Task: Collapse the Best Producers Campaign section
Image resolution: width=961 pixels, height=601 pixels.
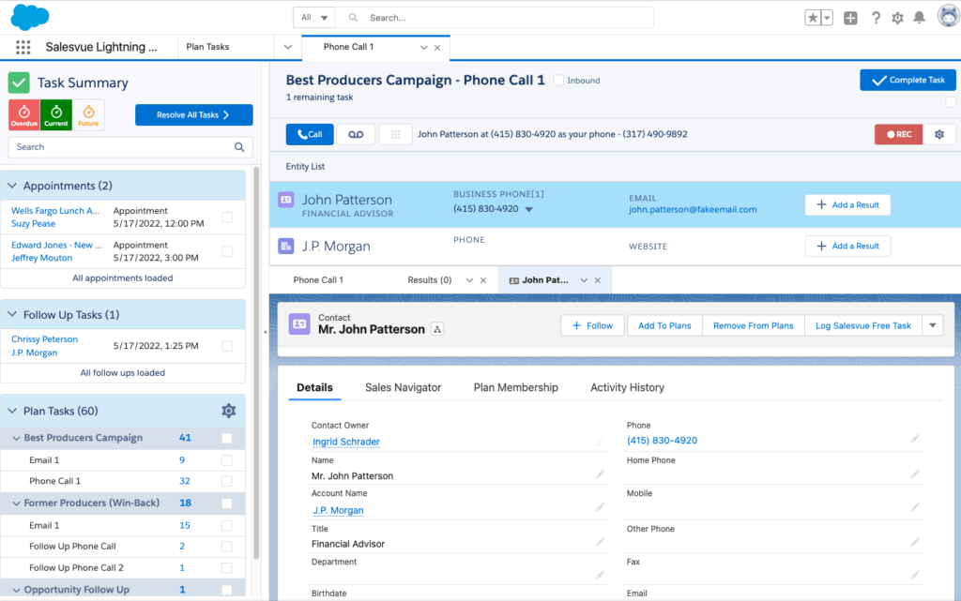Action: click(15, 437)
